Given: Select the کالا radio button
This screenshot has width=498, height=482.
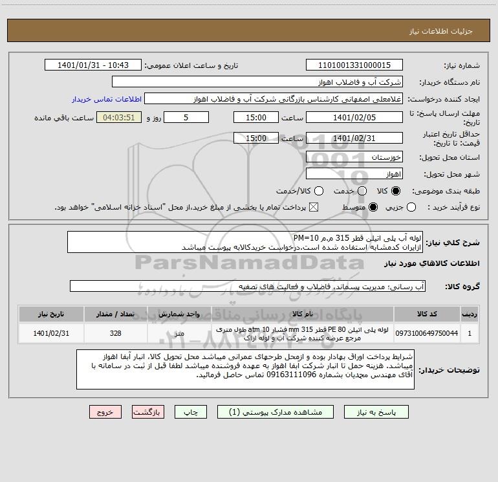Looking at the screenshot, I should click(x=396, y=191).
